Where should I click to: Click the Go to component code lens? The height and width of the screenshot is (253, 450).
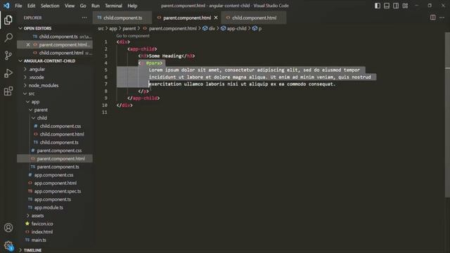click(133, 36)
